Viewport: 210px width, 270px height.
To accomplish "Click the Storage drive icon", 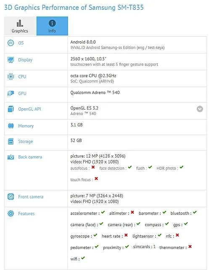I will coord(10,142).
